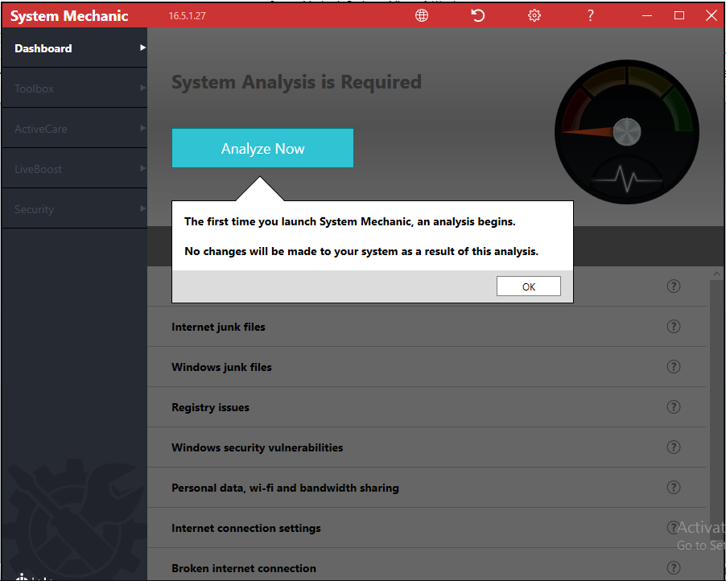
Task: Dismiss the dialog with OK
Action: [x=528, y=286]
